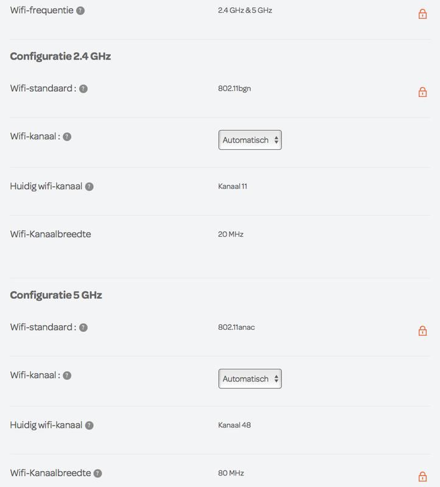Image resolution: width=440 pixels, height=487 pixels.
Task: Open the 5 GHz Wifi-kanaal Automatisch dropdown
Action: tap(250, 379)
